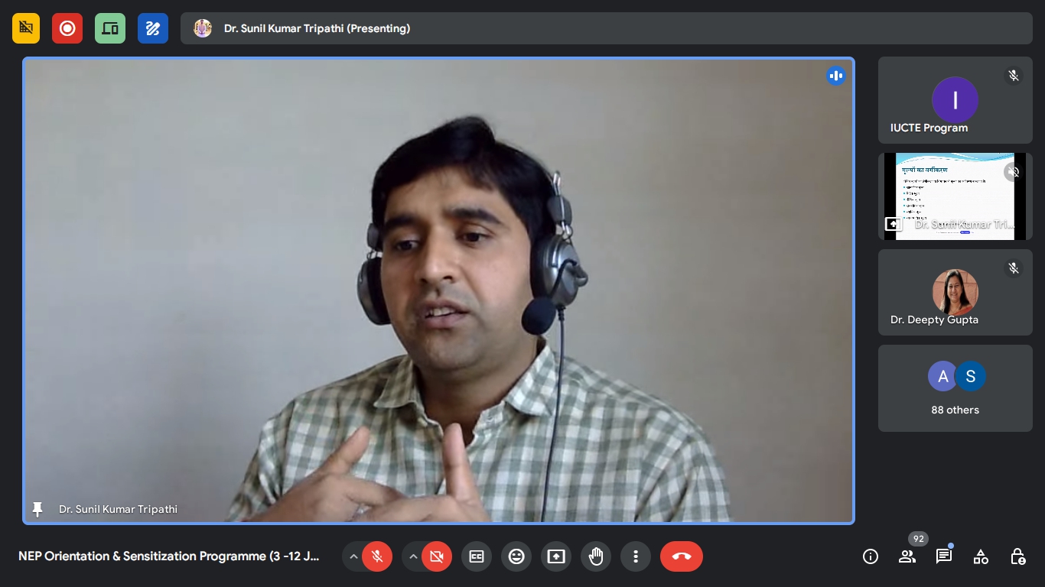Show all 92 participants list
1045x587 pixels.
click(907, 556)
